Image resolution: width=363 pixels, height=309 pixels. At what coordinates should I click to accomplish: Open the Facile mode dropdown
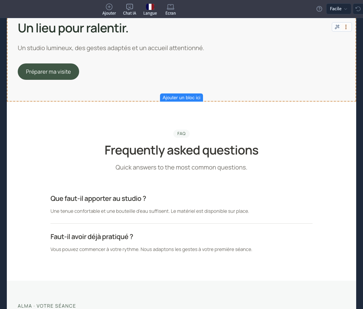coord(338,9)
